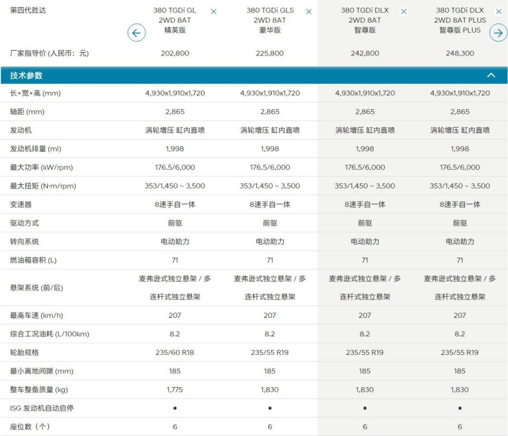Click the 长×宽×高 (mm) row label

click(x=35, y=93)
